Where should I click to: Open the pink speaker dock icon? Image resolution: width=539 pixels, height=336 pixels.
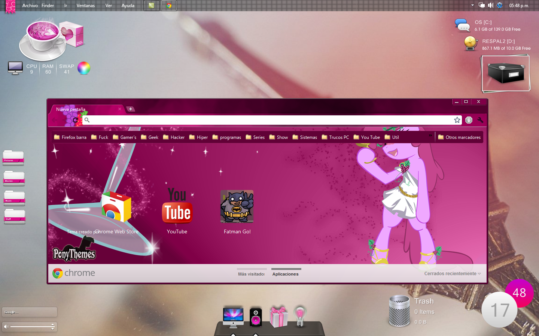[x=256, y=317]
